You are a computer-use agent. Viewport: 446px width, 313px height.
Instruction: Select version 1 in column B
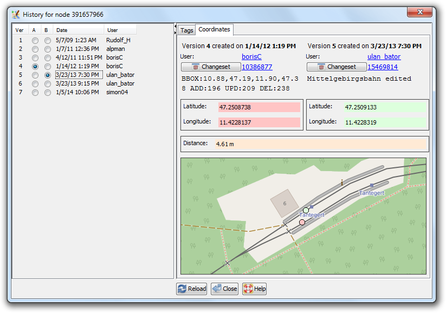(48, 41)
